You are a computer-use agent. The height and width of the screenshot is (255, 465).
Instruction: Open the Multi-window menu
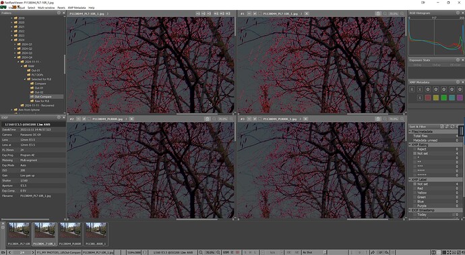point(46,7)
